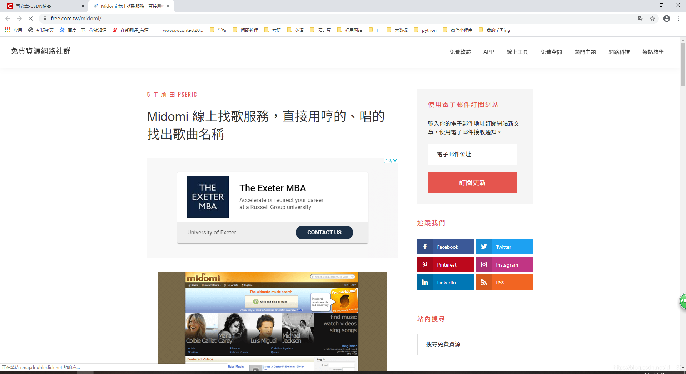The image size is (686, 374).
Task: Open The Exeter MBA ad headline
Action: click(273, 188)
